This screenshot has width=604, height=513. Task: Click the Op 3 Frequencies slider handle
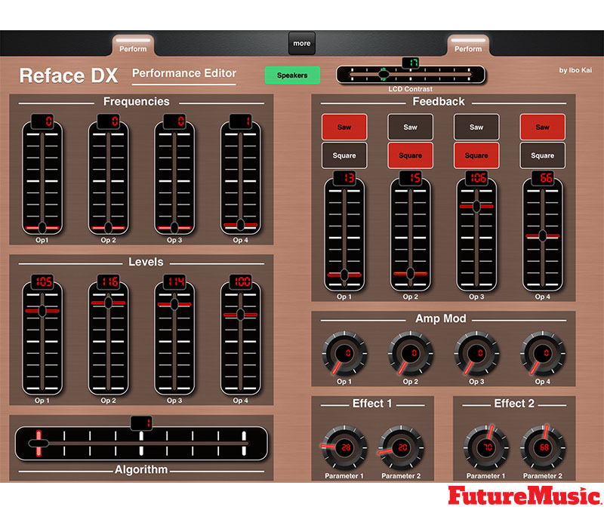(x=174, y=228)
